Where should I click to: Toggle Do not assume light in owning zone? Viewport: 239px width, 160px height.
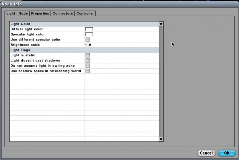(88, 66)
